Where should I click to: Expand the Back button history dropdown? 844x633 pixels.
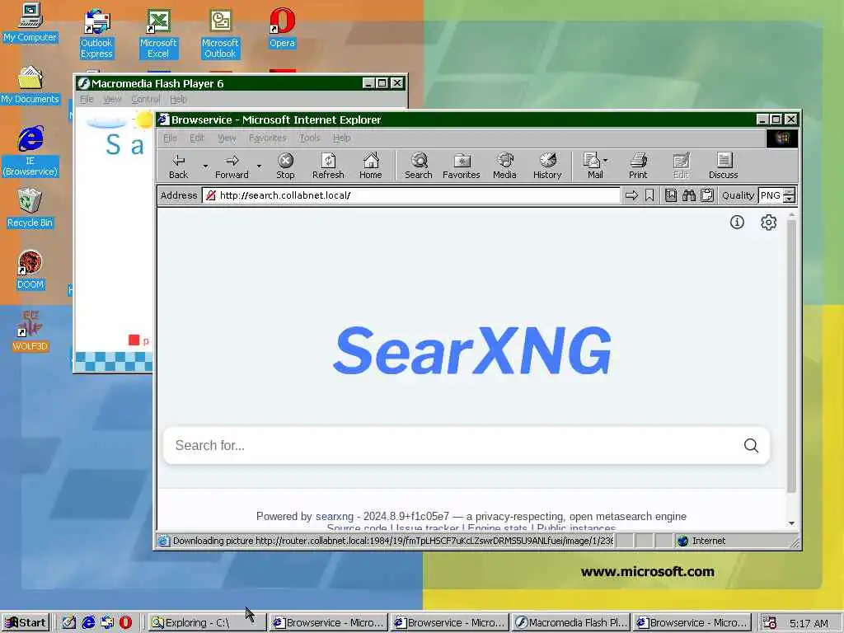tap(205, 166)
